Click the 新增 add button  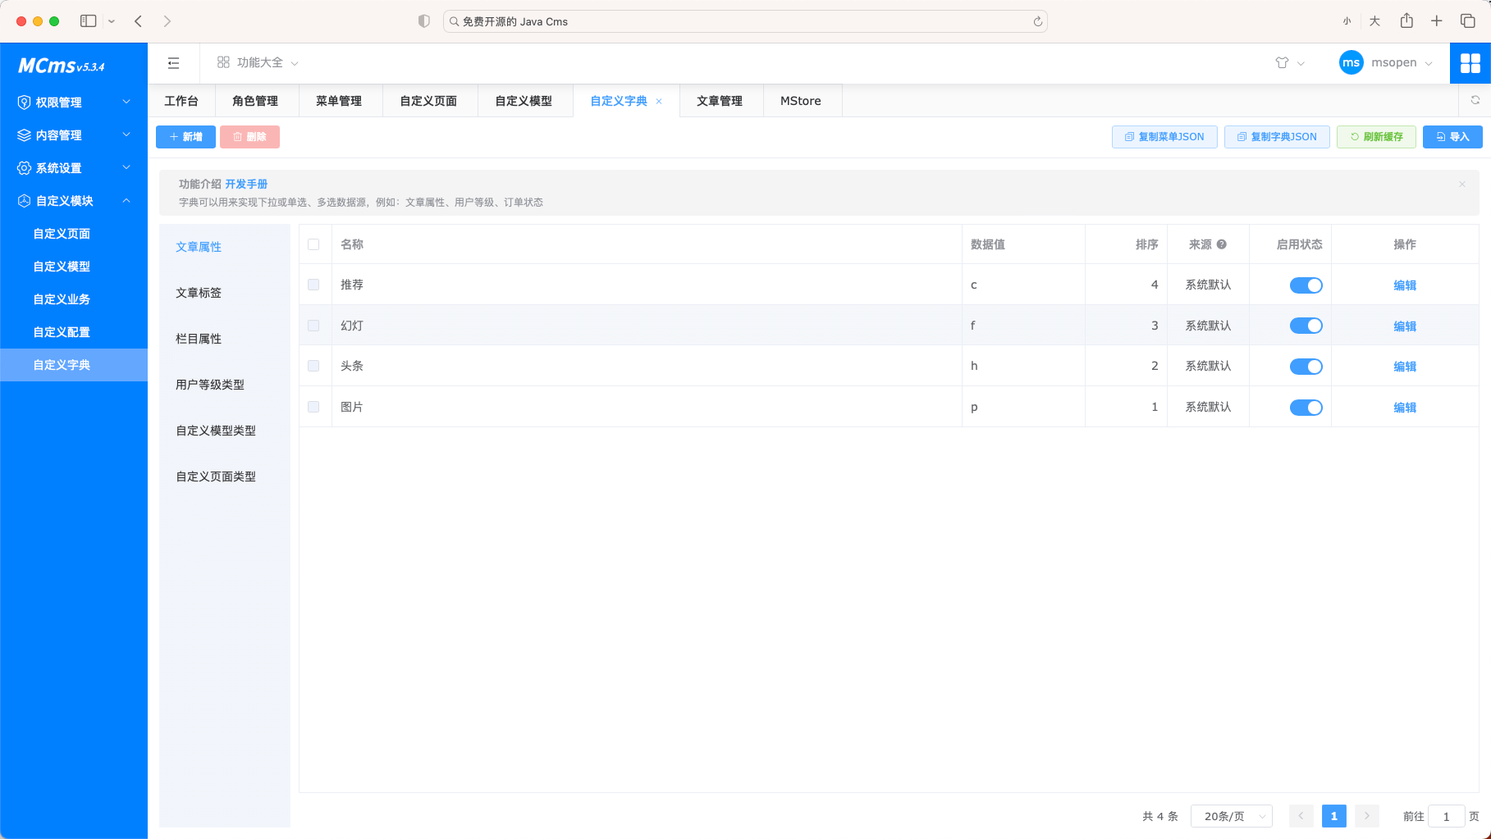(x=185, y=136)
